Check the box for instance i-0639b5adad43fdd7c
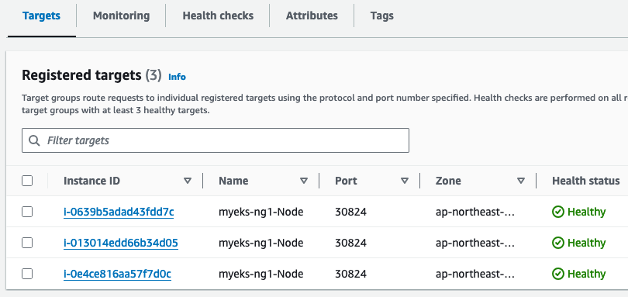The width and height of the screenshot is (628, 297). coord(27,212)
